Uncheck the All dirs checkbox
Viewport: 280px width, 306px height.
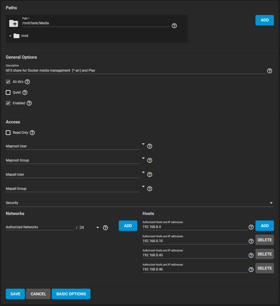pos(8,82)
